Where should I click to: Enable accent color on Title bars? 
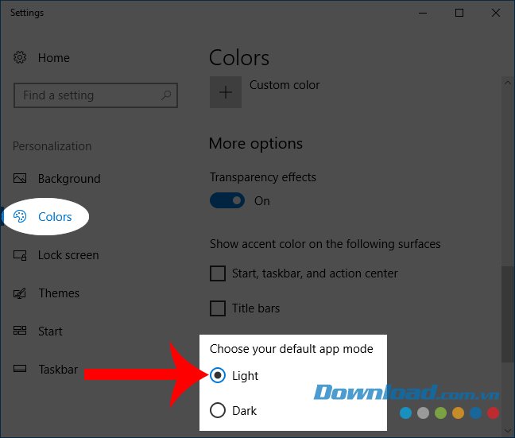(x=218, y=308)
